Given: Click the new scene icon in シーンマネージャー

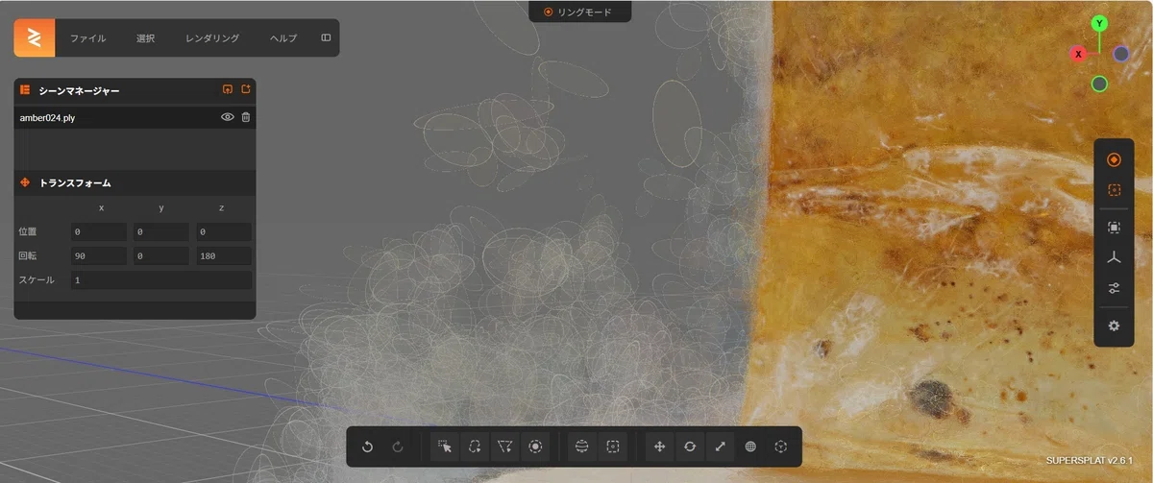Looking at the screenshot, I should pos(246,89).
